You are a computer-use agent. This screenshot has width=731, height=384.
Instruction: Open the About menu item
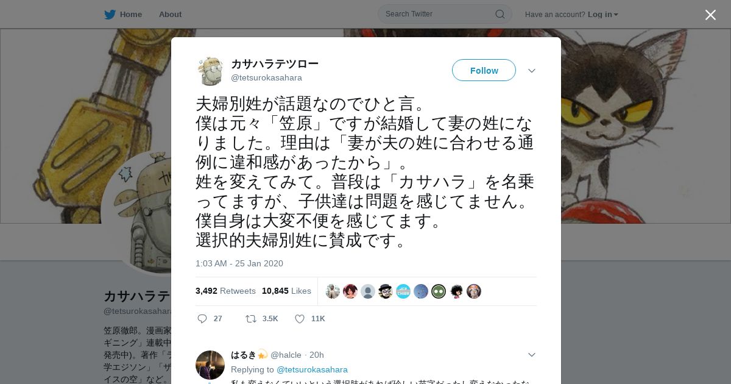coord(170,14)
